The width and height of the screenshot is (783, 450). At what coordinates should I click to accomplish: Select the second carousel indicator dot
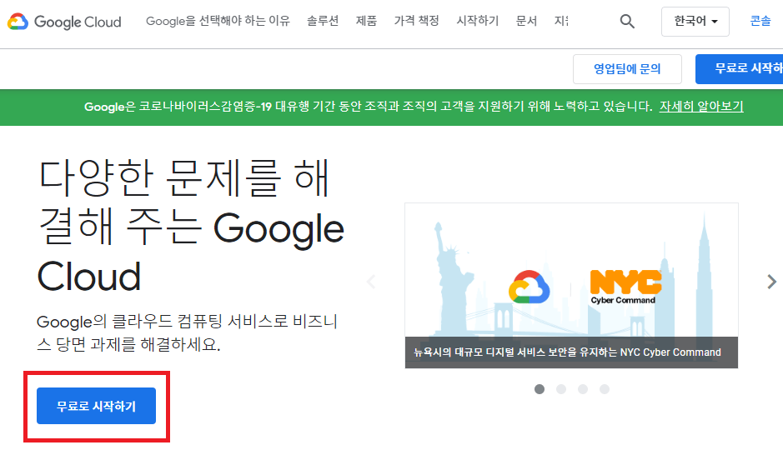tap(561, 388)
